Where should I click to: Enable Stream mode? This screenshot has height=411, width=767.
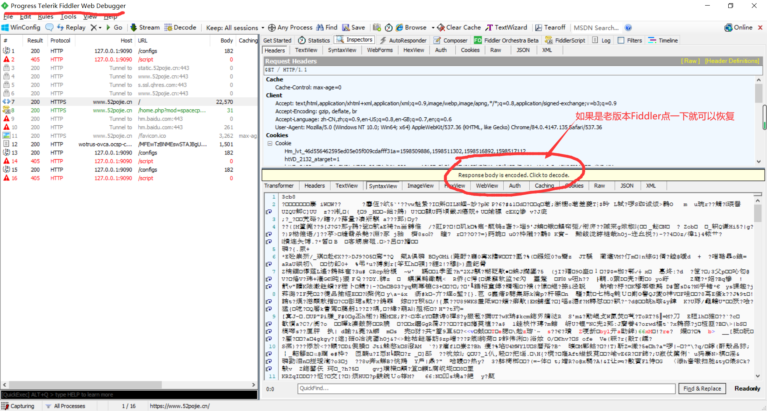(x=145, y=28)
